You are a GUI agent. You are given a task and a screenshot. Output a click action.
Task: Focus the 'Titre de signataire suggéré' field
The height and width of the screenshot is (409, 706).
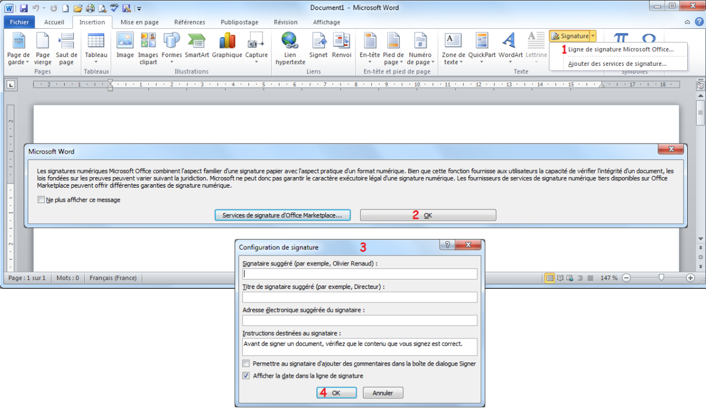(x=359, y=297)
